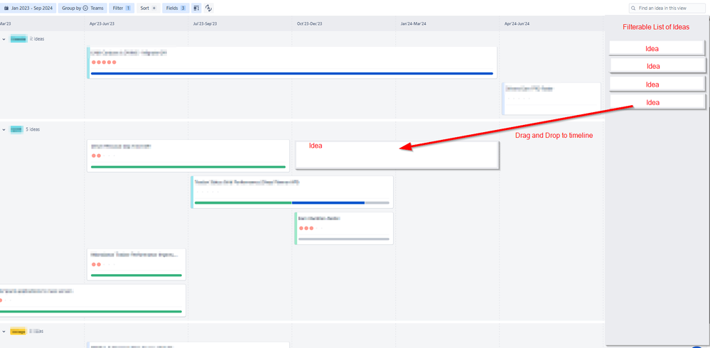This screenshot has height=348, width=710.
Task: Click the card layout icon beside Fields
Action: pyautogui.click(x=196, y=8)
